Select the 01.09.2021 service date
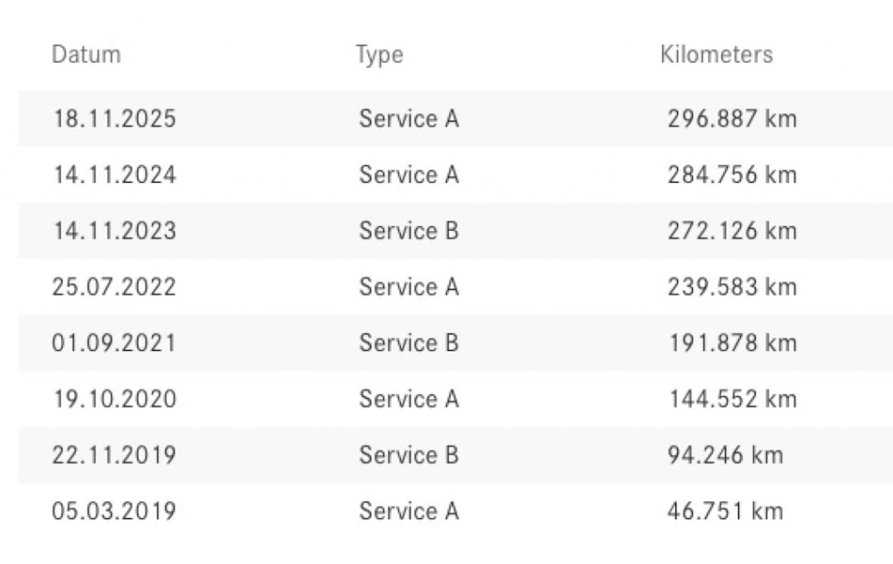Viewport: 893px width, 564px height. pos(114,343)
